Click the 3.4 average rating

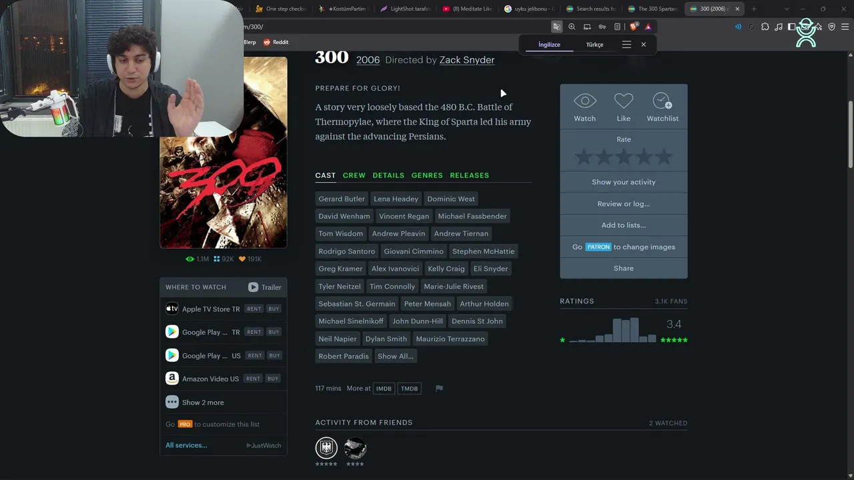click(x=674, y=324)
